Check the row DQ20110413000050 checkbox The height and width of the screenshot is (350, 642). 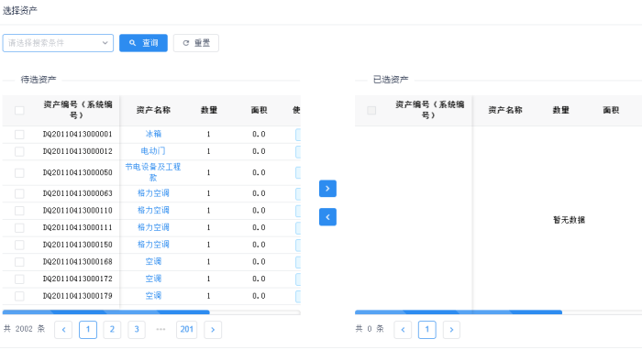click(x=19, y=172)
